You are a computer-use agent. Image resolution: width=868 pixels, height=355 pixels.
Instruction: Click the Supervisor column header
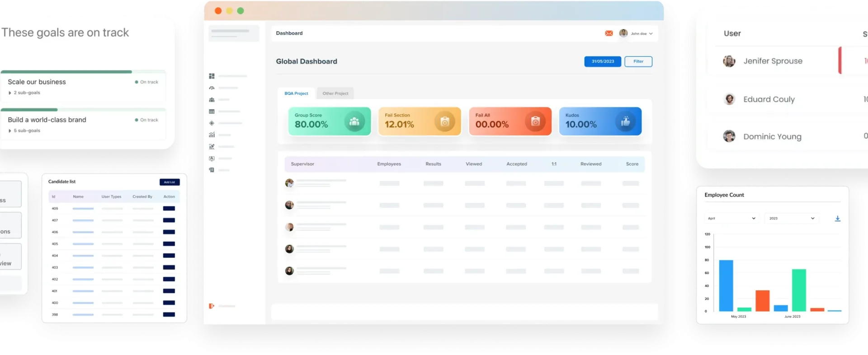[302, 164]
